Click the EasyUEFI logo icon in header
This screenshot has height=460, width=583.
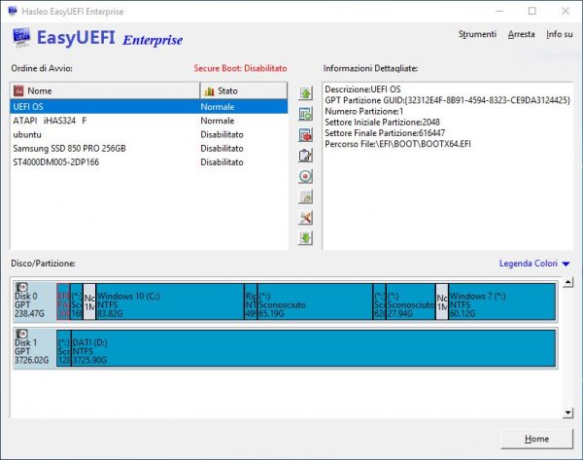[x=21, y=38]
